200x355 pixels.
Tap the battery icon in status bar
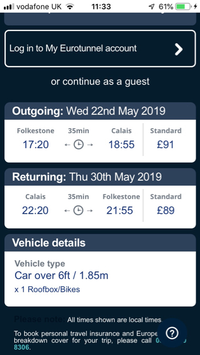point(184,7)
